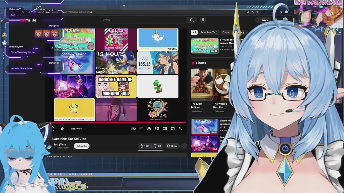This screenshot has width=344, height=193.
Task: Open the browser extensions puzzle icon
Action: [265, 12]
